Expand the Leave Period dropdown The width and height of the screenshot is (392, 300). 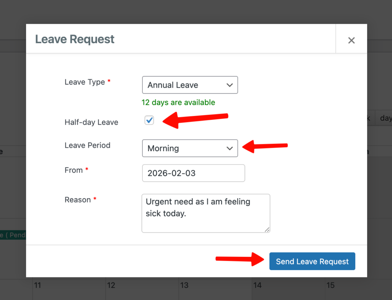point(190,148)
